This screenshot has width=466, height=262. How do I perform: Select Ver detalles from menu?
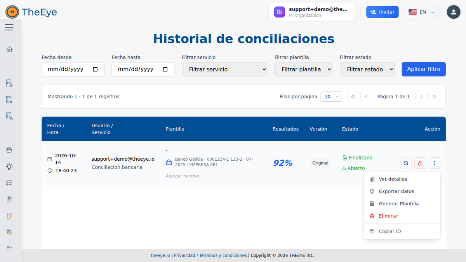pyautogui.click(x=402, y=179)
